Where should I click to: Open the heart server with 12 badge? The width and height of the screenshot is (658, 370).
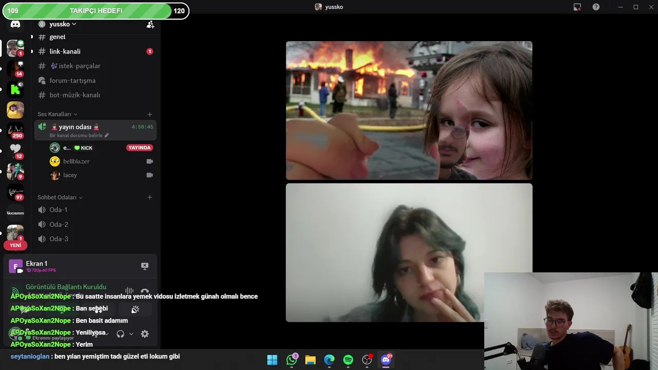click(x=15, y=151)
